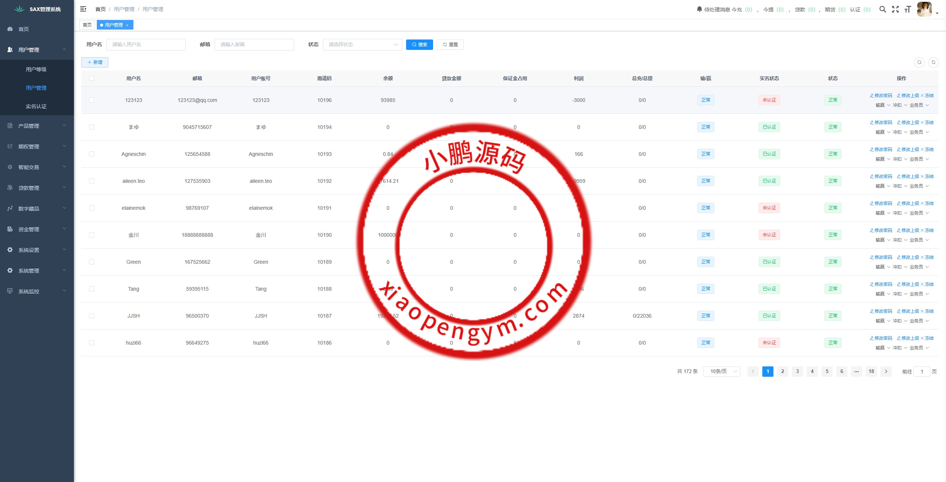This screenshot has height=482, width=946.
Task: Switch to the 首页 tab
Action: (87, 25)
